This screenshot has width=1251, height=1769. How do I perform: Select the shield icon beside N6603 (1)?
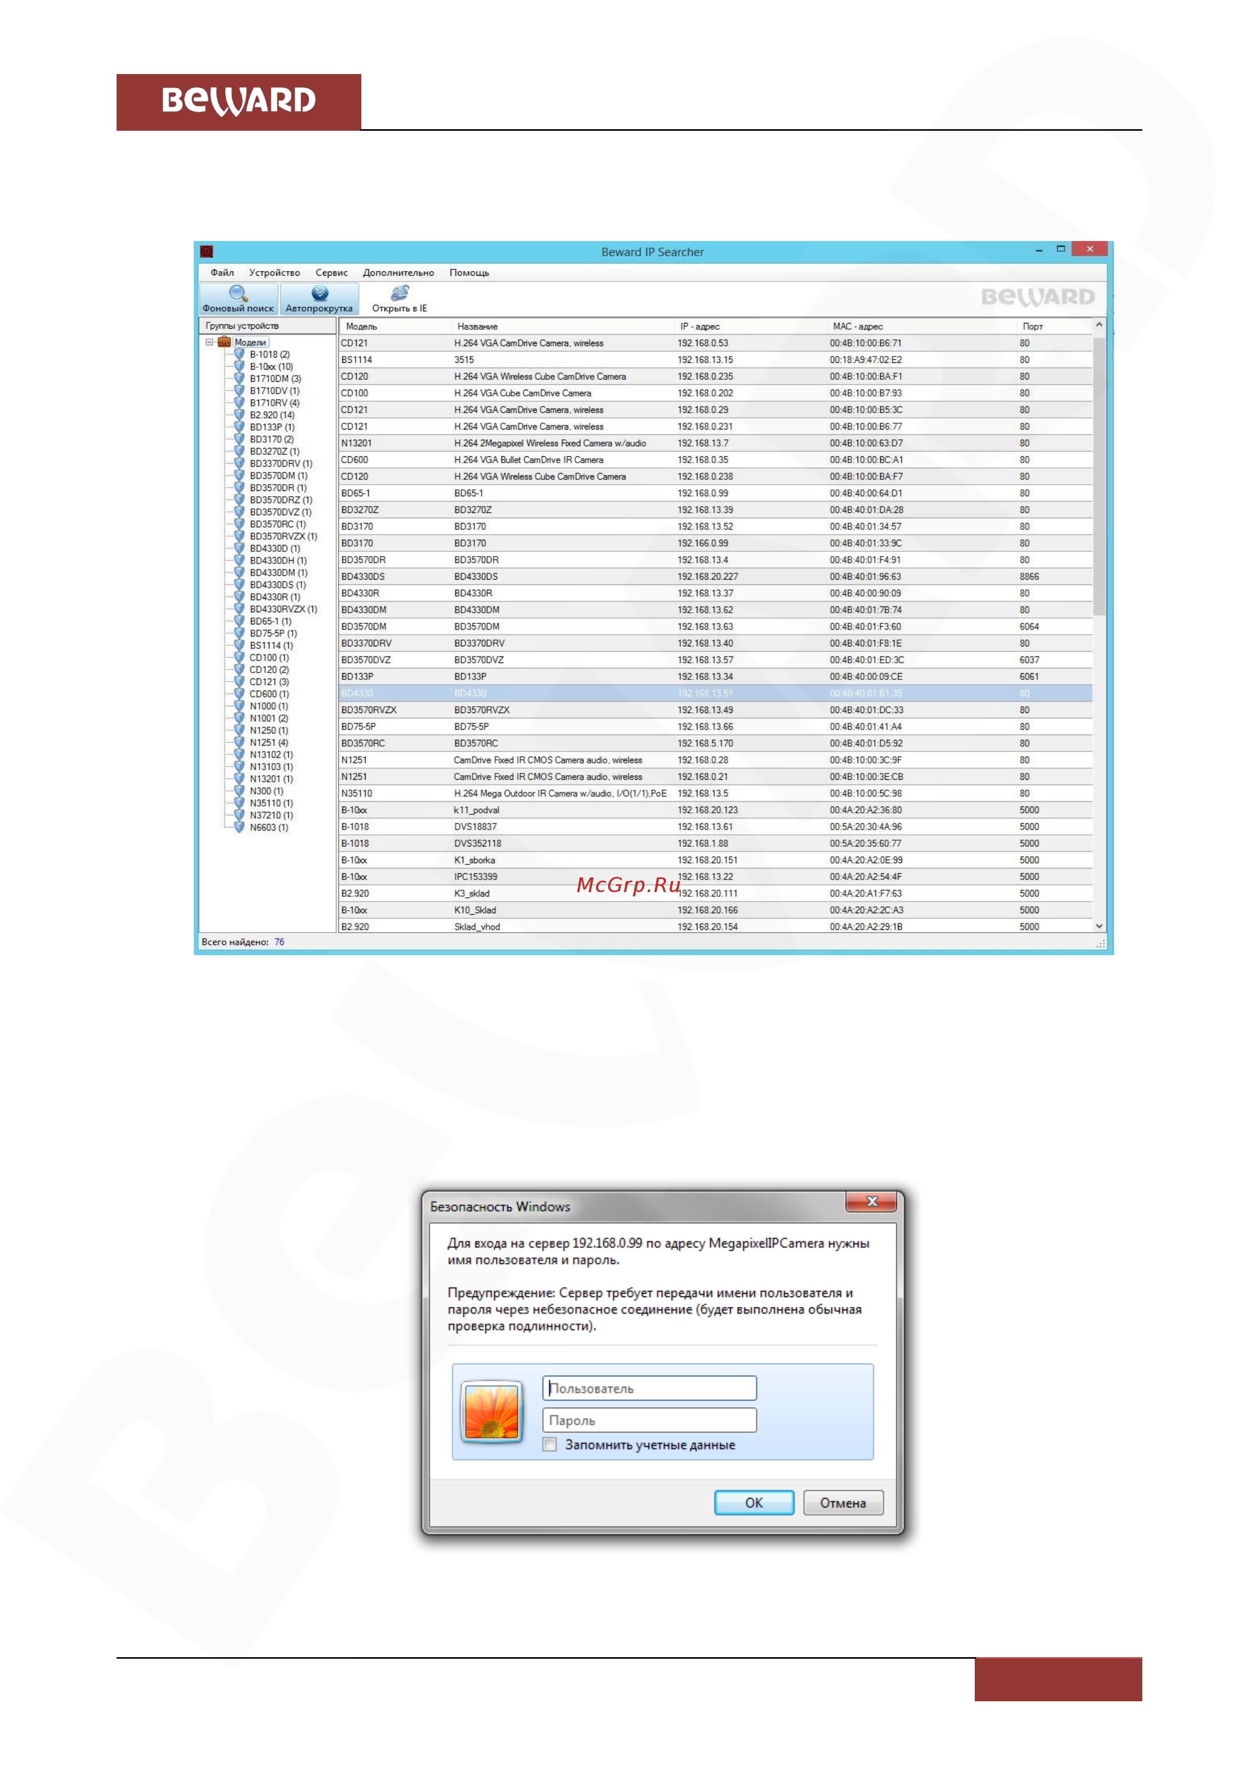coord(239,828)
